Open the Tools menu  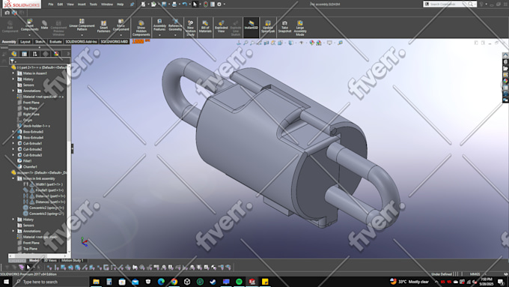coord(93,4)
